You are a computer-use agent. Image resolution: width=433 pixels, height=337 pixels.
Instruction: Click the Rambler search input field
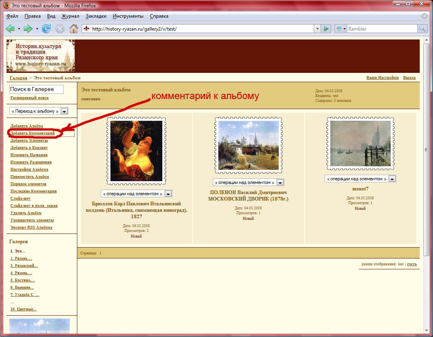(382, 29)
